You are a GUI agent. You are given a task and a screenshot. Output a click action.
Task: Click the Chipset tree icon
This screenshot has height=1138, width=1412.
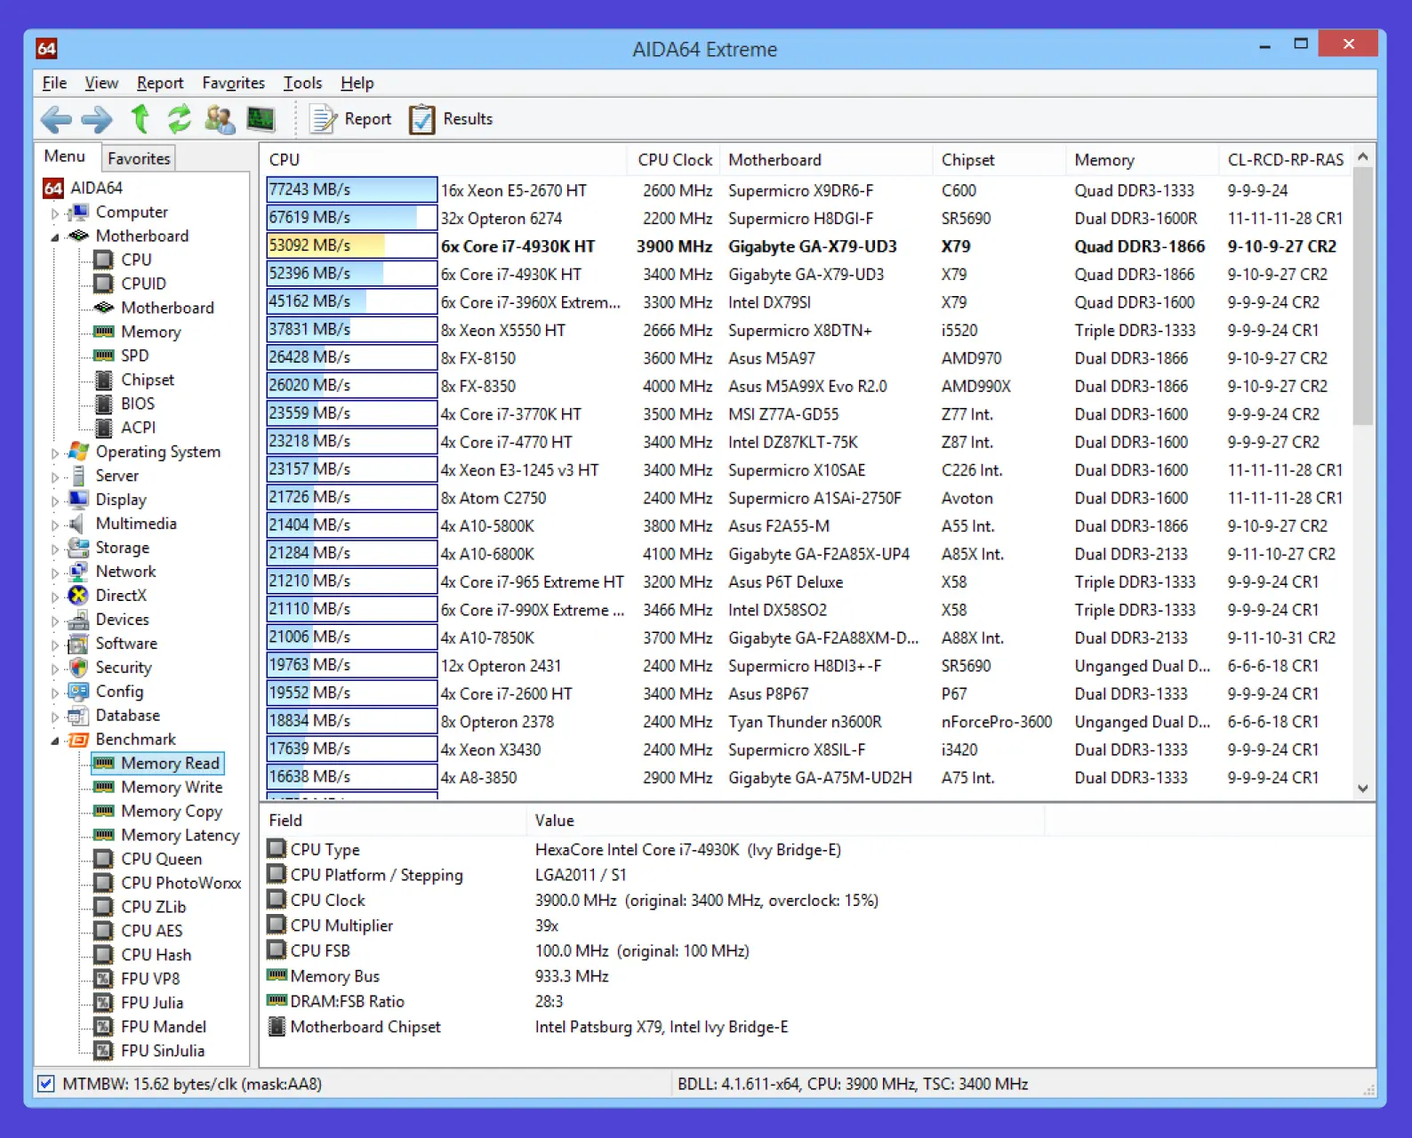(x=104, y=380)
